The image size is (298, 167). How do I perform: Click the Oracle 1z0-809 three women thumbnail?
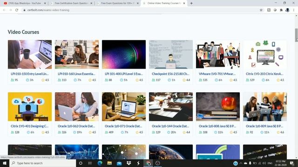[265, 107]
